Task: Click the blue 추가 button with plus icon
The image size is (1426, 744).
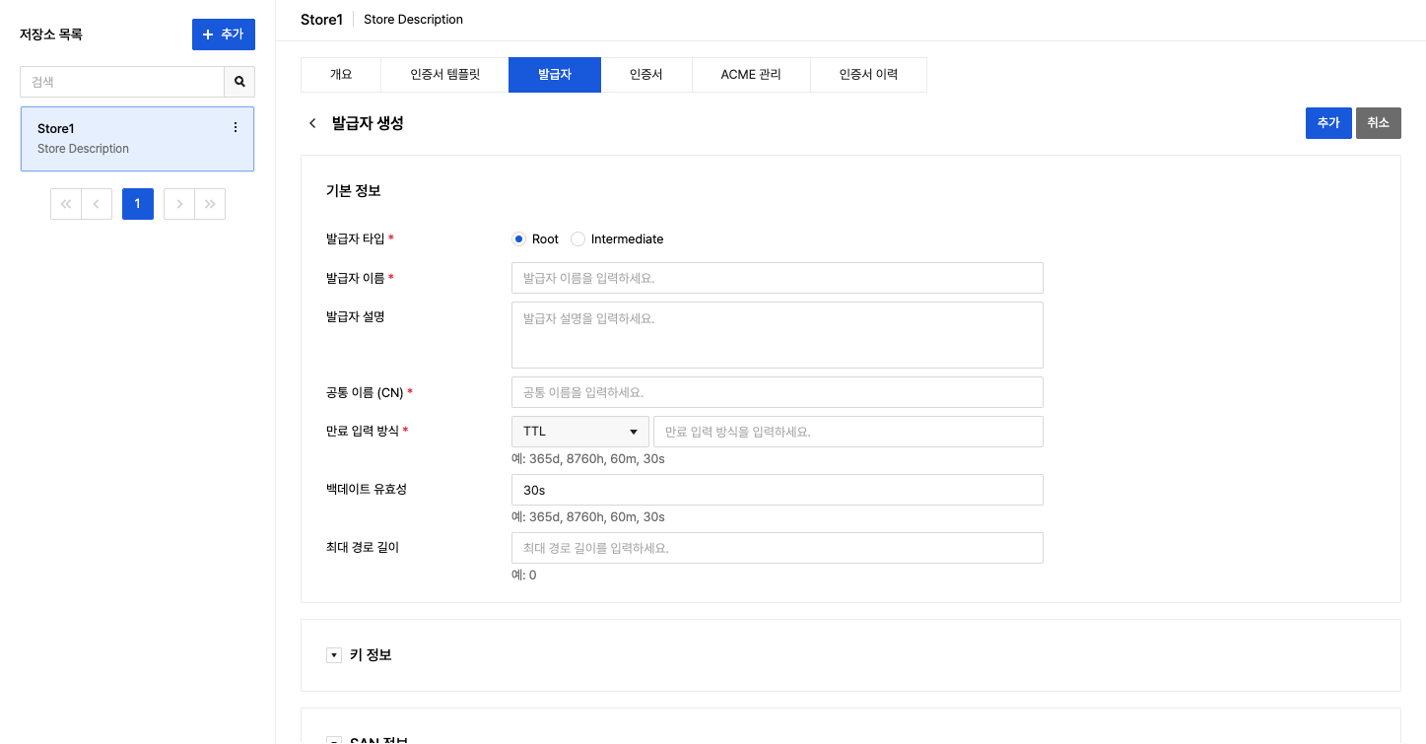Action: pos(223,34)
